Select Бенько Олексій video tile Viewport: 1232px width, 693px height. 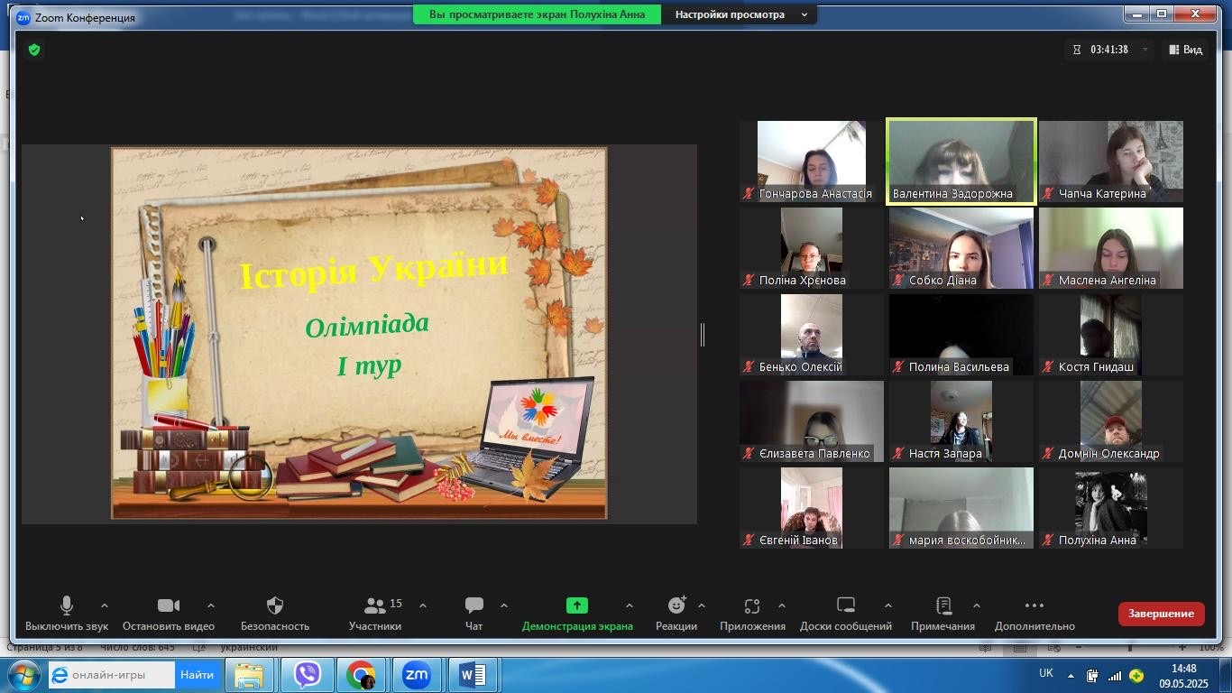[812, 335]
